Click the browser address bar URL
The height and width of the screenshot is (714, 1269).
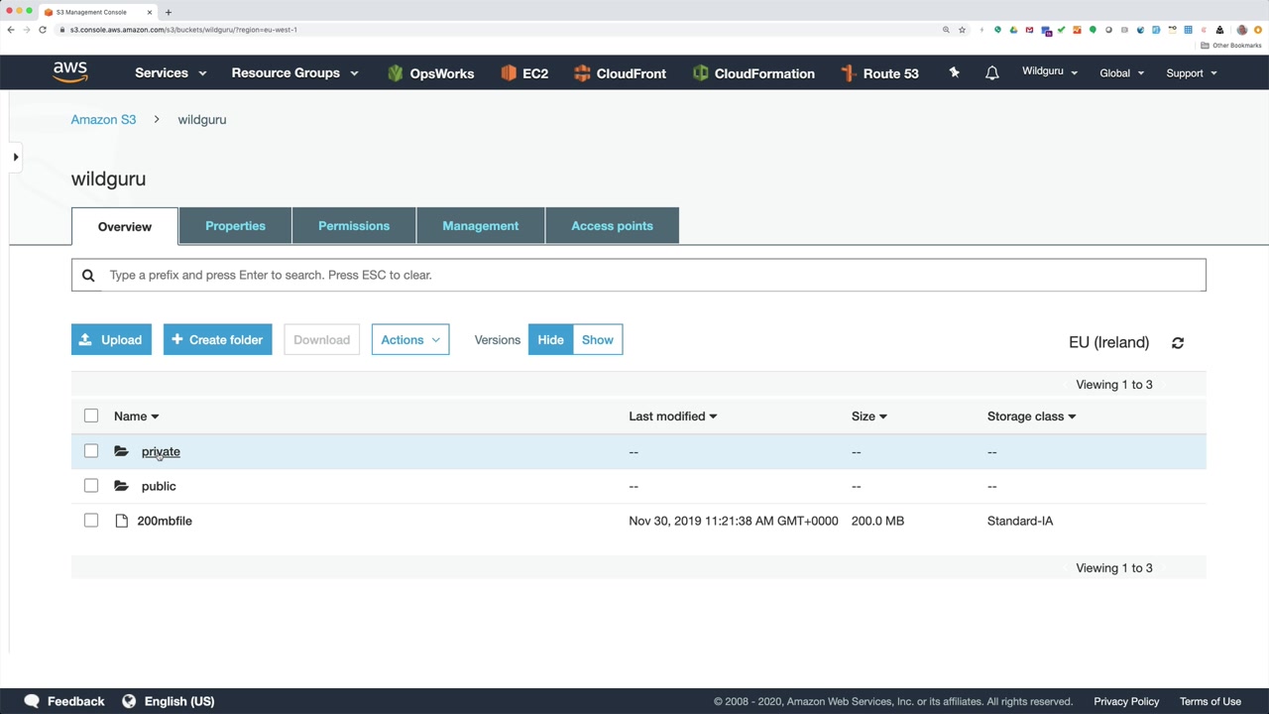click(x=183, y=30)
